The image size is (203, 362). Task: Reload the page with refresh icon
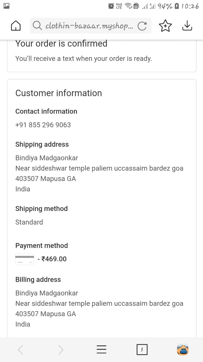[x=142, y=26]
